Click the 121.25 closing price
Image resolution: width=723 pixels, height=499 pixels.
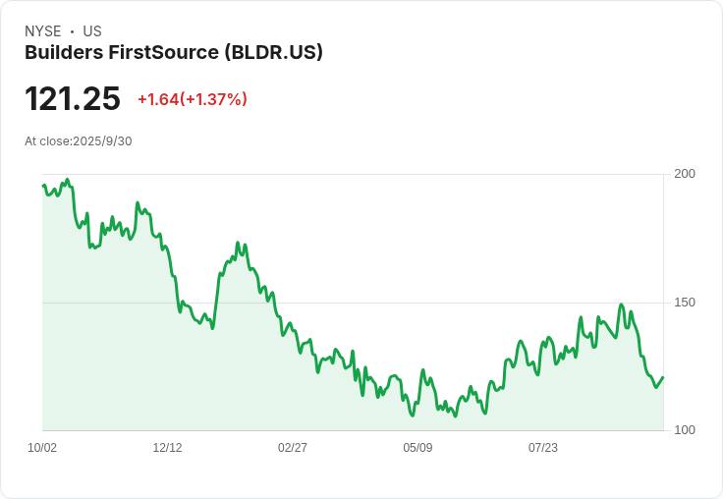(73, 98)
